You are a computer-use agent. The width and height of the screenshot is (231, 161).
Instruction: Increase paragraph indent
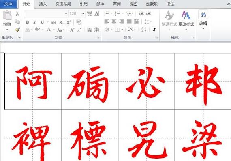pyautogui.click(x=148, y=13)
